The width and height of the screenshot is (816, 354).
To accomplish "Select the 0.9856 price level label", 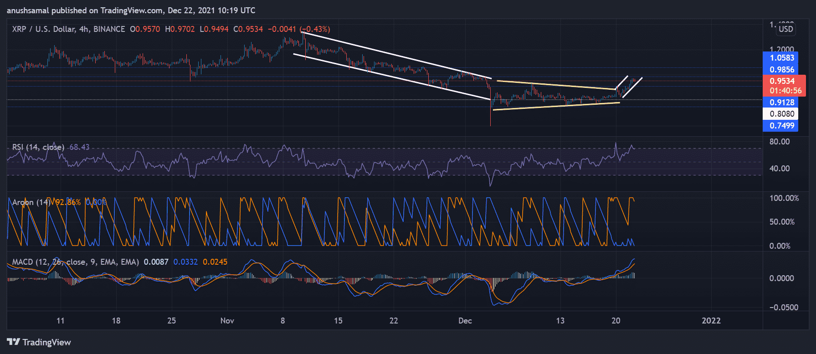I will [x=781, y=70].
